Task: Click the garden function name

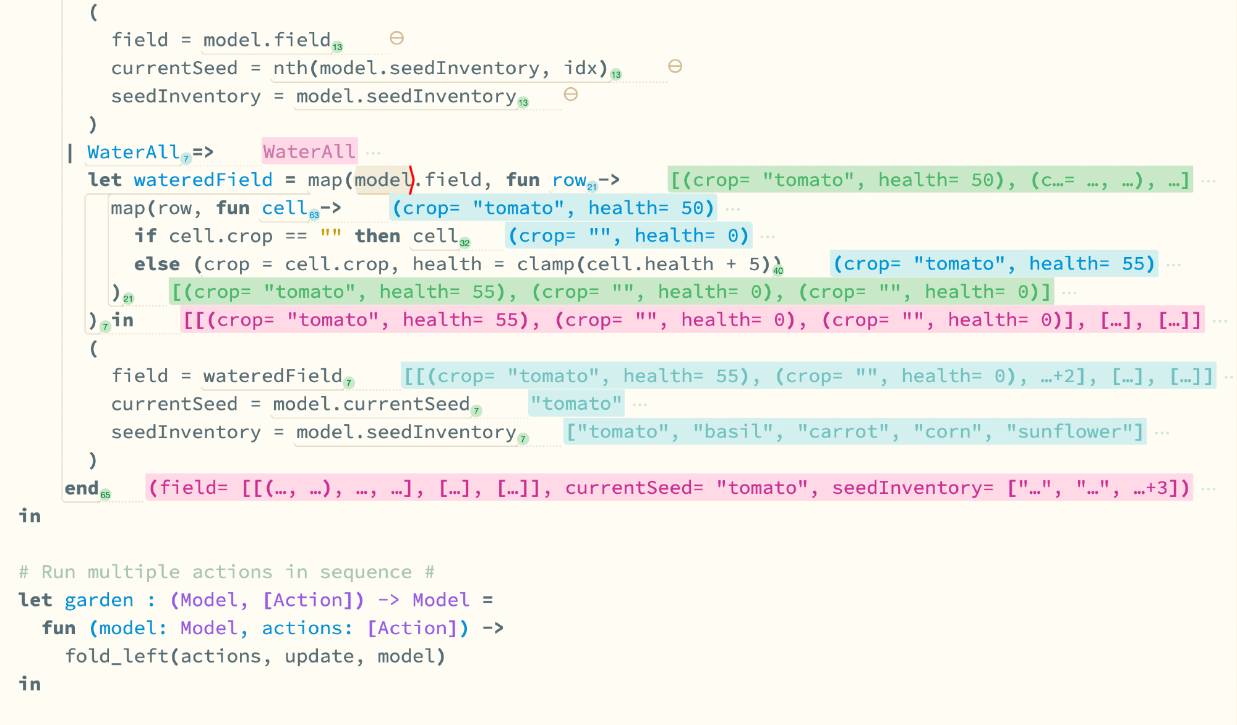Action: point(99,600)
